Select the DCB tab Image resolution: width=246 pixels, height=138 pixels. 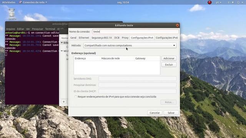[117, 38]
